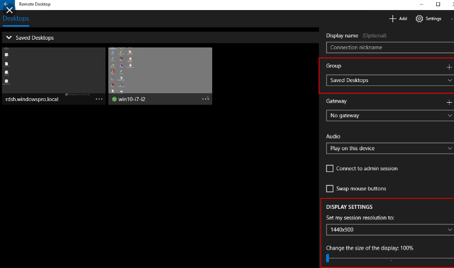Switch to the Desktops tab
This screenshot has height=268, width=454.
(x=16, y=18)
